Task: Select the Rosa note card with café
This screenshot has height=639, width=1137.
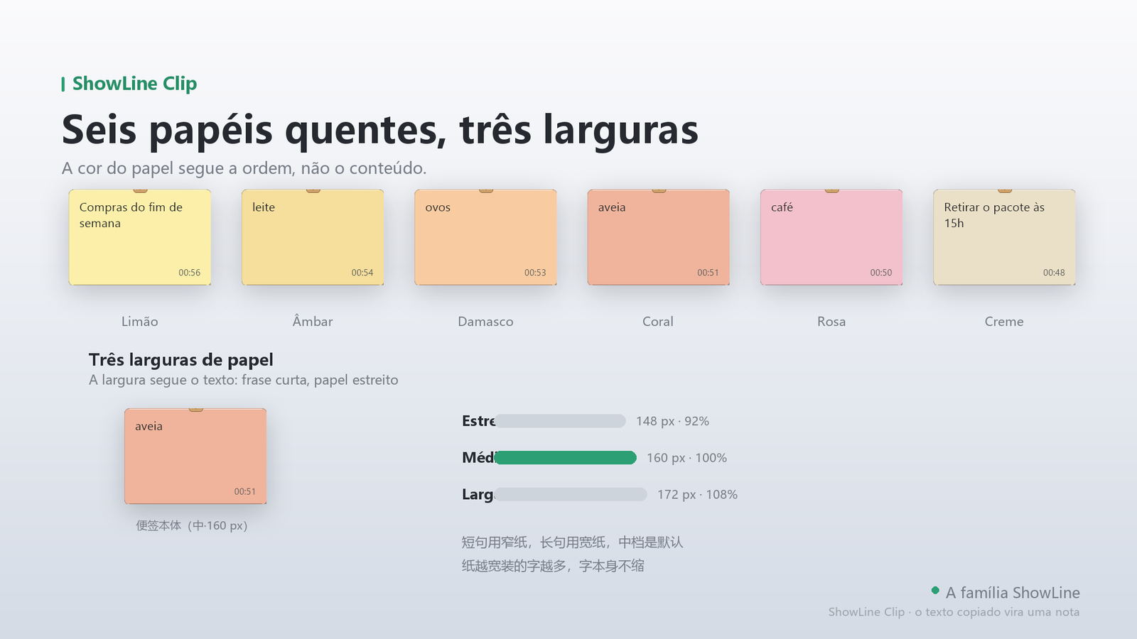Action: point(831,237)
